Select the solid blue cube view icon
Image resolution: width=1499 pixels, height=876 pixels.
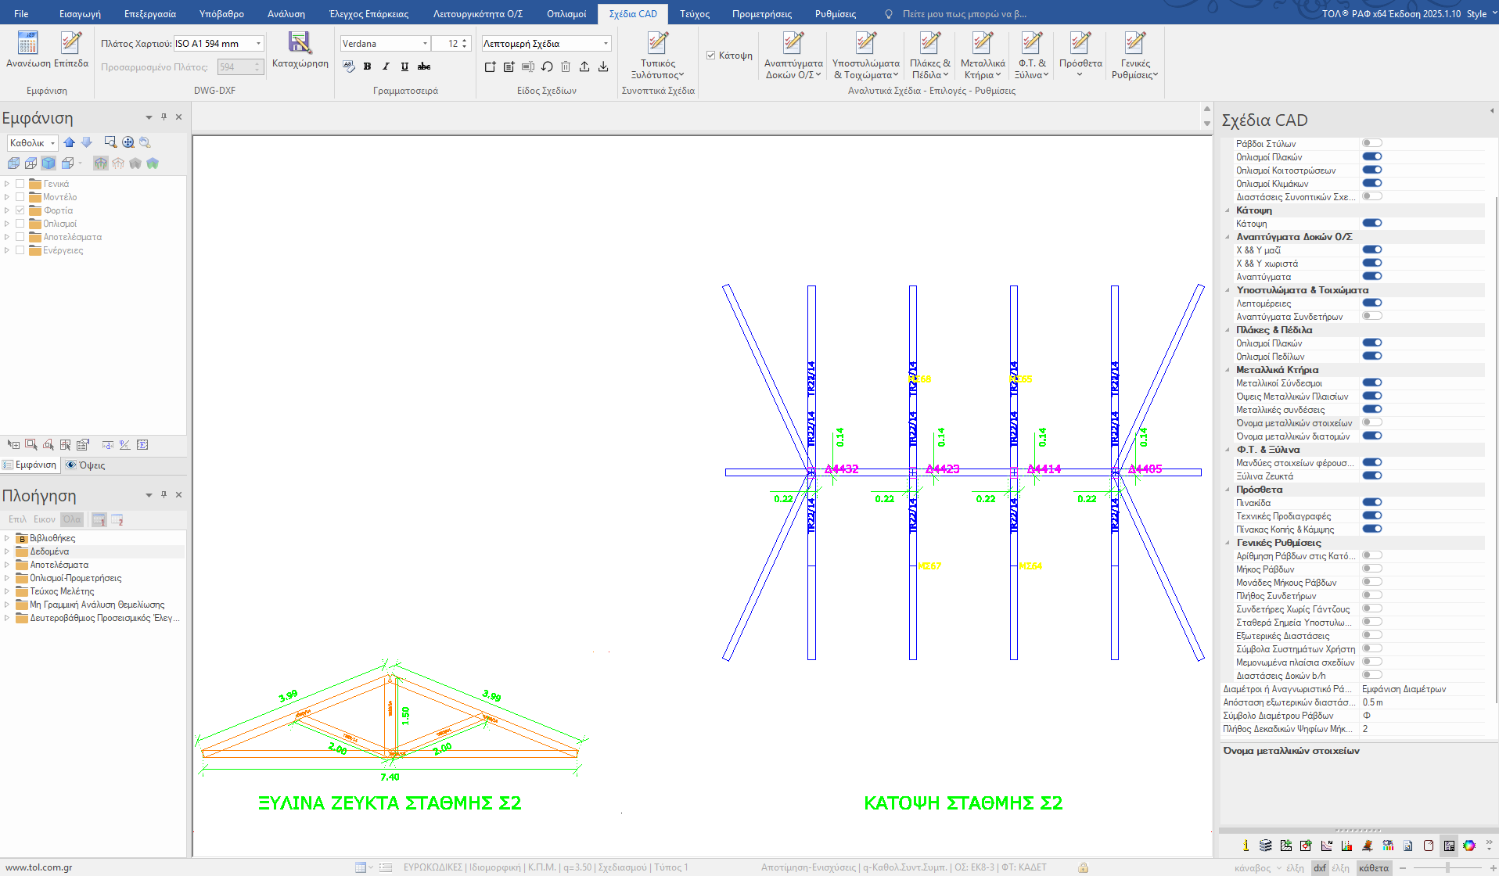pos(49,163)
